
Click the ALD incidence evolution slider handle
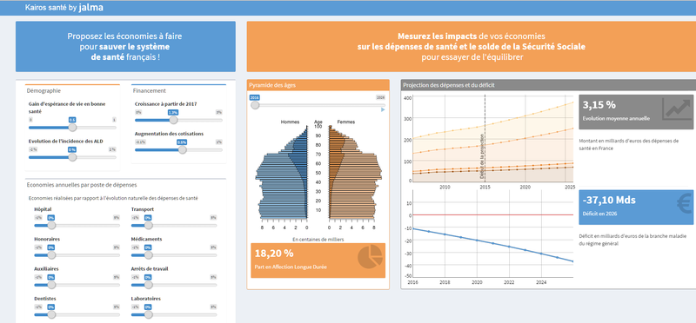coord(72,157)
